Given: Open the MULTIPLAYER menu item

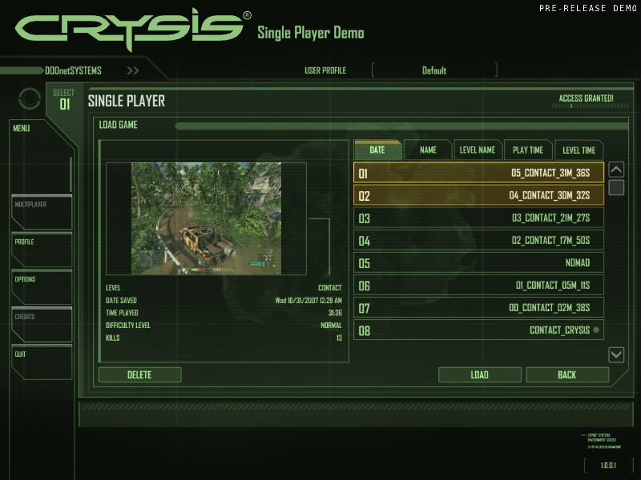Looking at the screenshot, I should click(x=42, y=212).
